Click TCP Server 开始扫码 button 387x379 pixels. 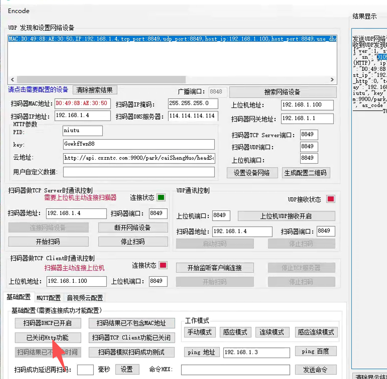point(48,241)
